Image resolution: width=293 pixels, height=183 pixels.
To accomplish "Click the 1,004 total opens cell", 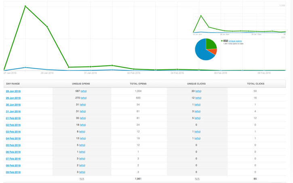I will pos(138,91).
